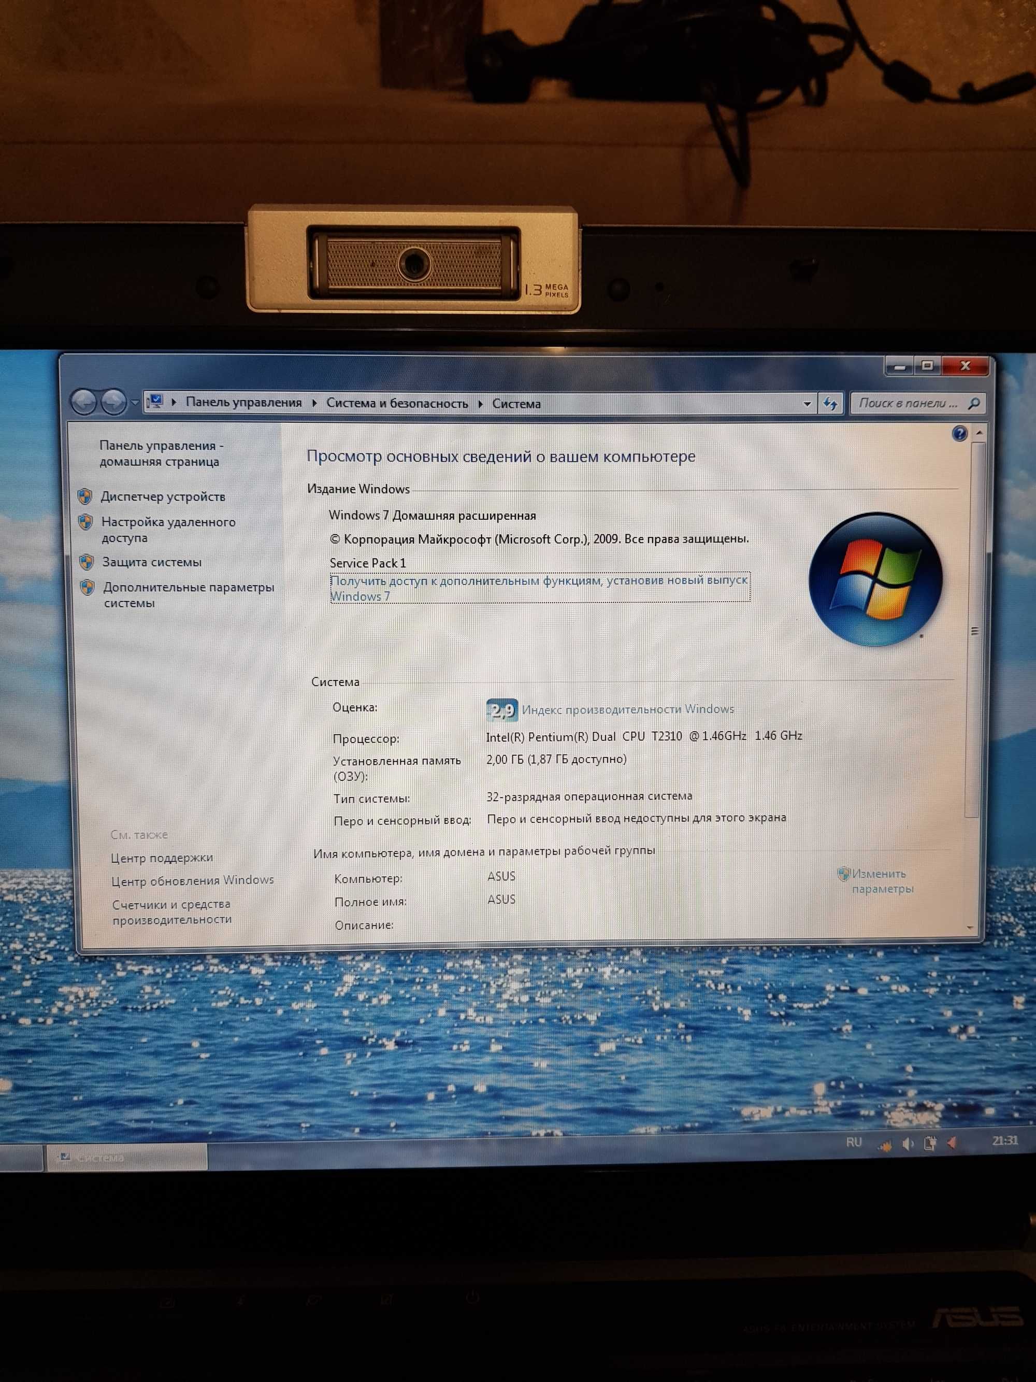Maximize the System window
The height and width of the screenshot is (1382, 1036).
(928, 366)
